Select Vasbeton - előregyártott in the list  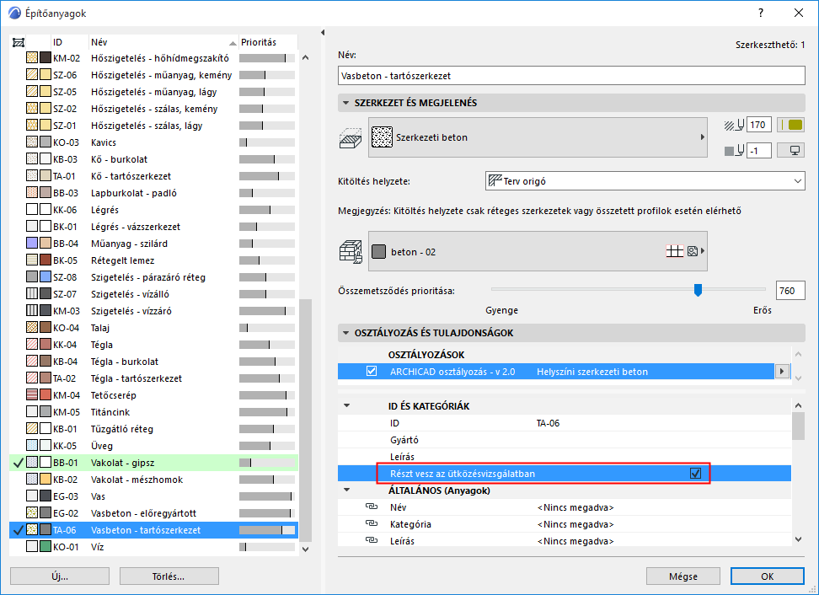click(x=153, y=513)
